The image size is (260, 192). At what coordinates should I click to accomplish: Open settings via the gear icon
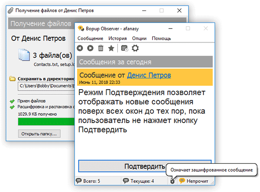pos(135,48)
